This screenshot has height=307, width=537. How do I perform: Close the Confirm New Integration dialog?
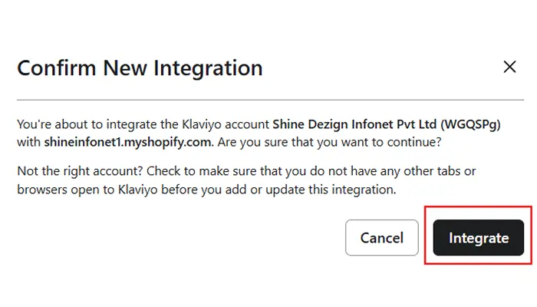[x=509, y=68]
